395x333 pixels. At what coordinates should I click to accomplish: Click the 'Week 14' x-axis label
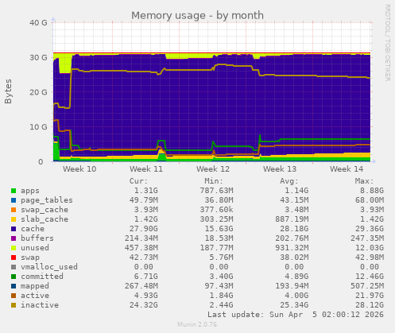(x=347, y=169)
